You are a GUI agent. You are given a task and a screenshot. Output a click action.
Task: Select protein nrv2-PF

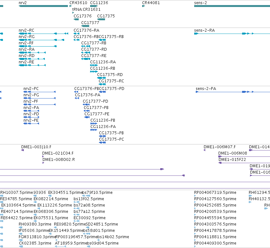[x=31, y=101]
